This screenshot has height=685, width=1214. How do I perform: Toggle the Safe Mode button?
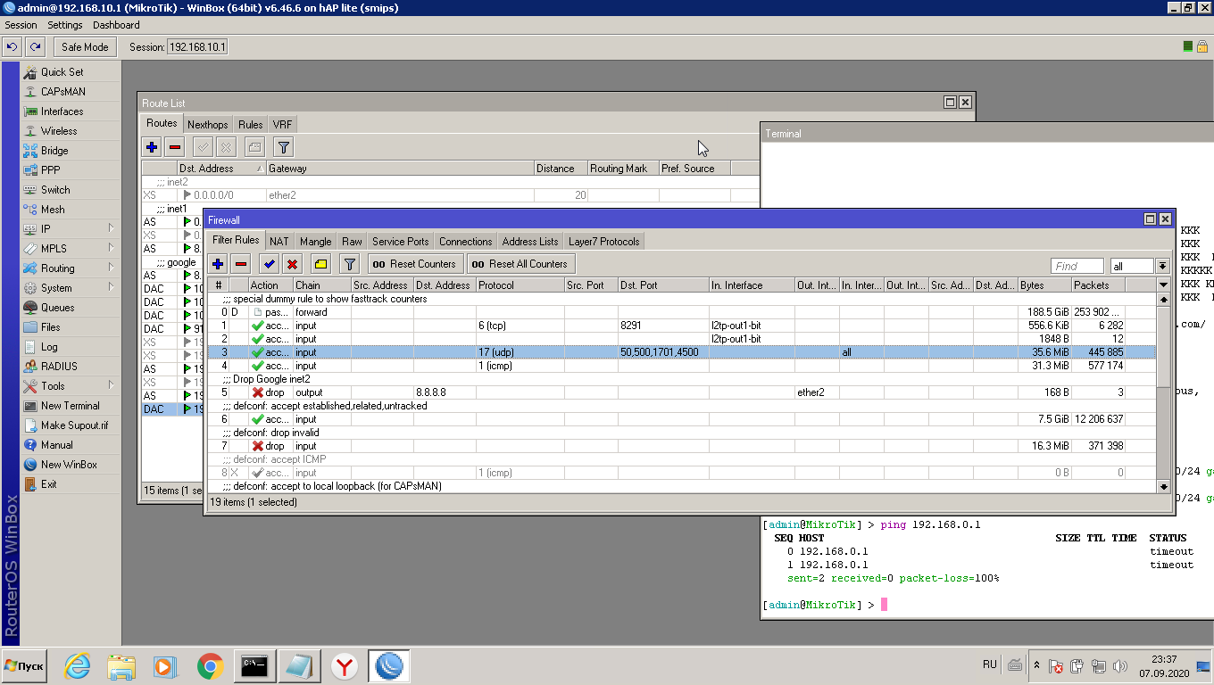pos(85,46)
